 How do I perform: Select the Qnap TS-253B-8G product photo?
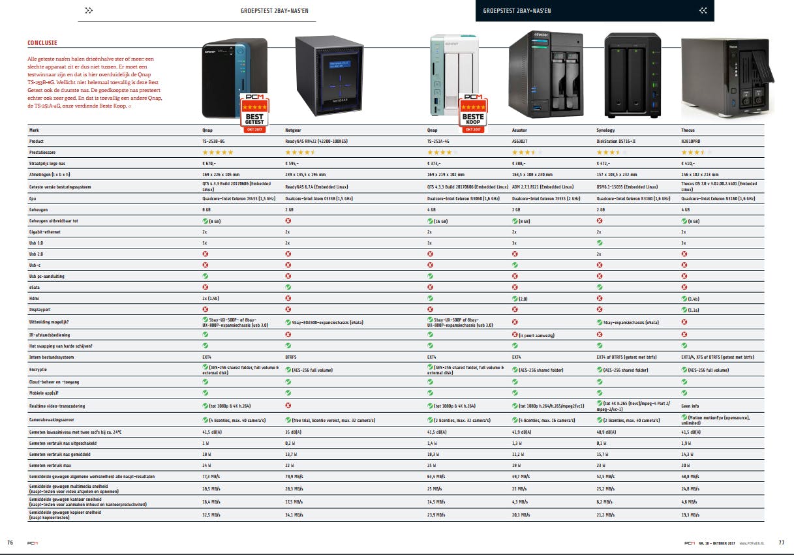(234, 78)
